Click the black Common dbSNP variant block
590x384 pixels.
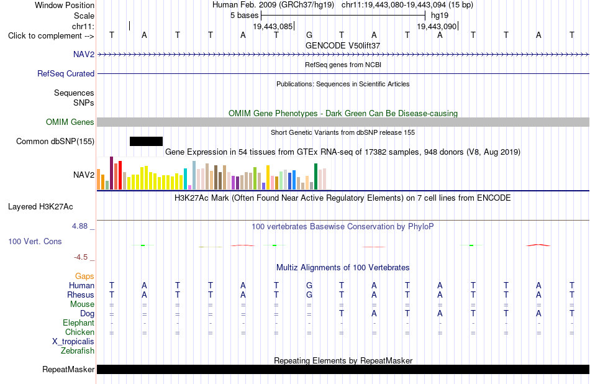pos(146,141)
